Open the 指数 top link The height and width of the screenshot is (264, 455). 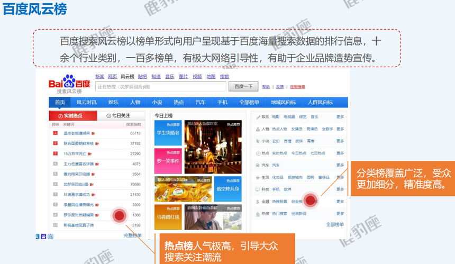coord(225,77)
